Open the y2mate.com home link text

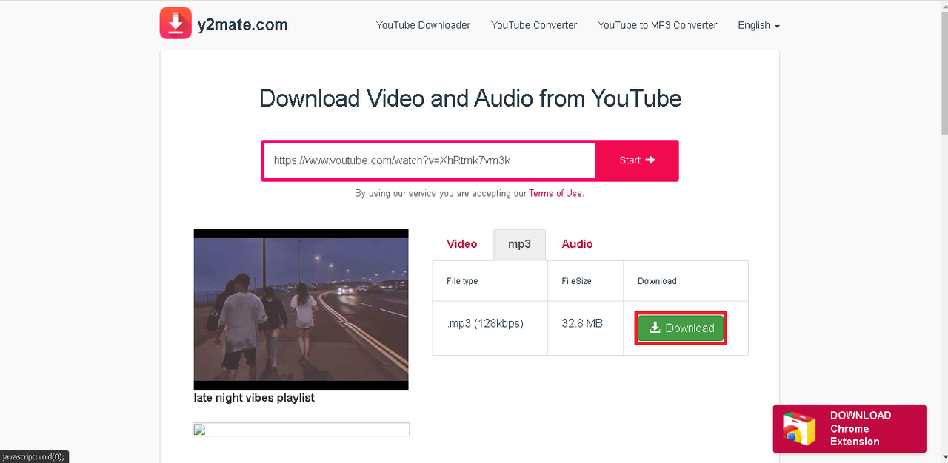pos(242,24)
